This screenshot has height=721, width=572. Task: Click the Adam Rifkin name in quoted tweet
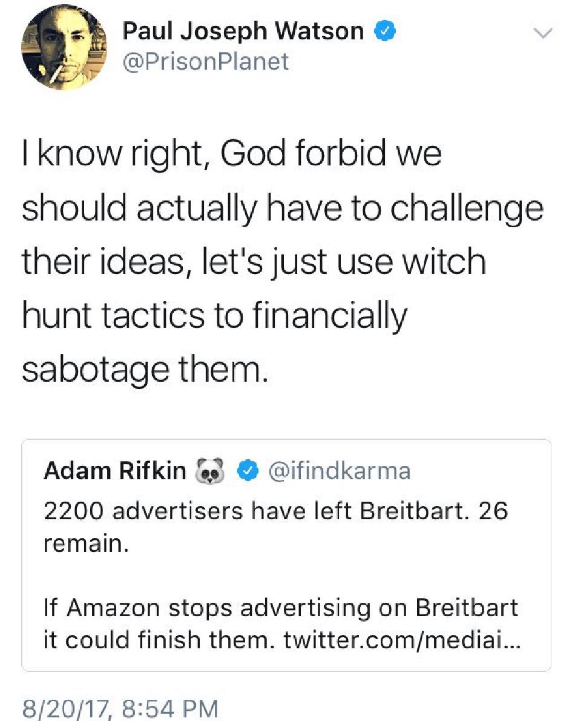coord(115,471)
